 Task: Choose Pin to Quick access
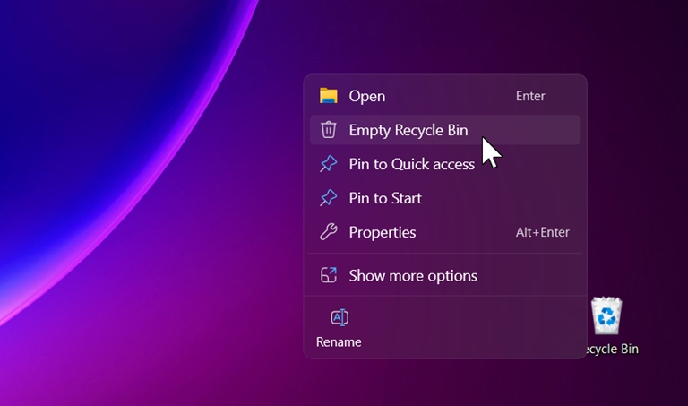point(412,164)
